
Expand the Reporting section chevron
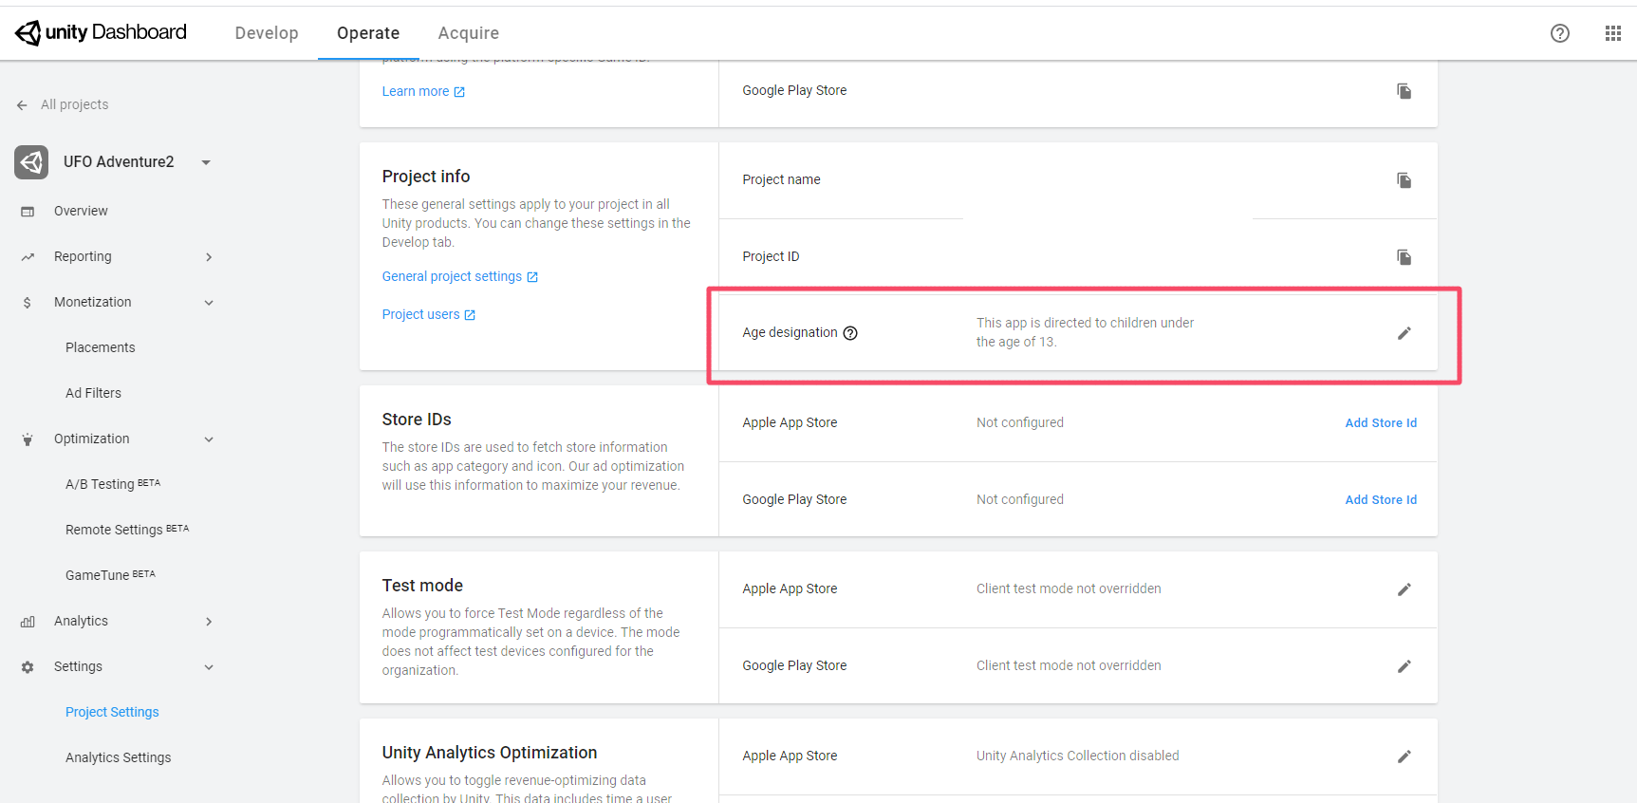tap(209, 257)
